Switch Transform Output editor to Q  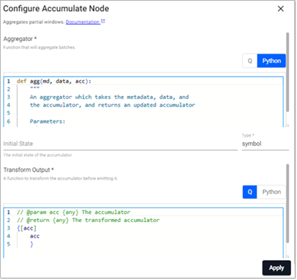click(x=249, y=192)
